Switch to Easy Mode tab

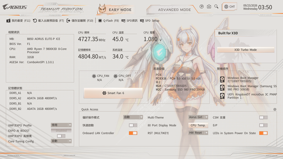coord(115,9)
